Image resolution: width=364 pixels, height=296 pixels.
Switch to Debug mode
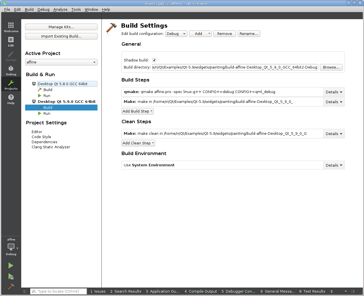pos(11,70)
